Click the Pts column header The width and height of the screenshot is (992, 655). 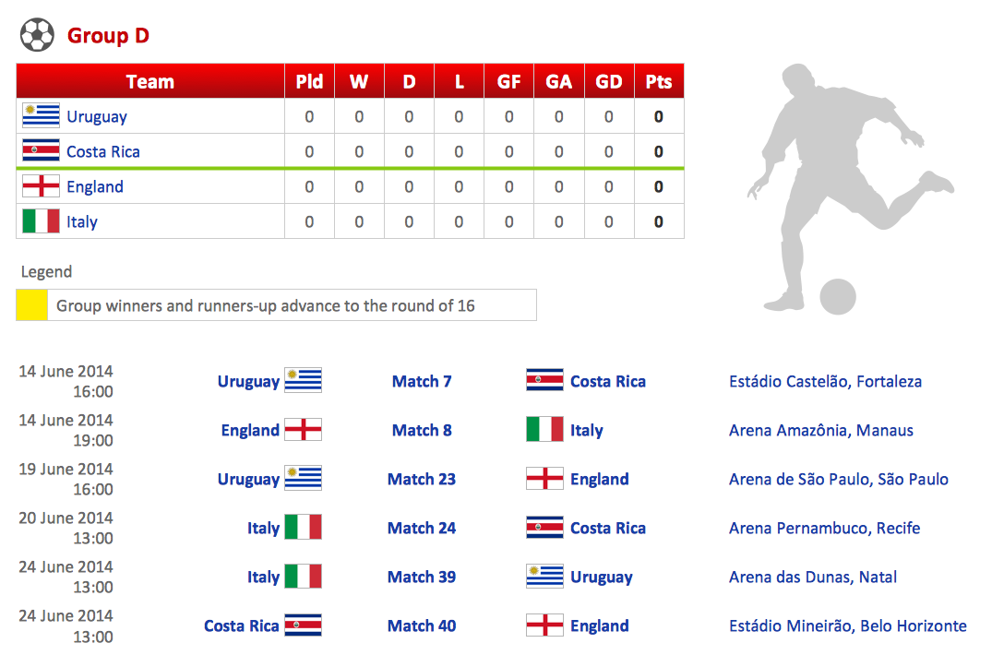pos(659,81)
